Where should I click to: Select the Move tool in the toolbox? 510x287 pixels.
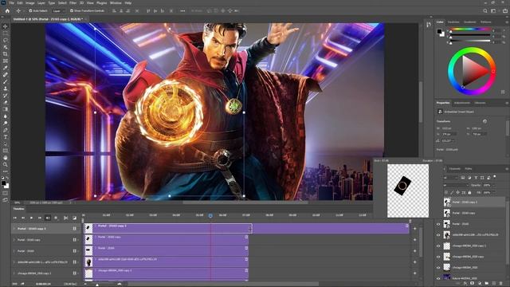point(6,26)
